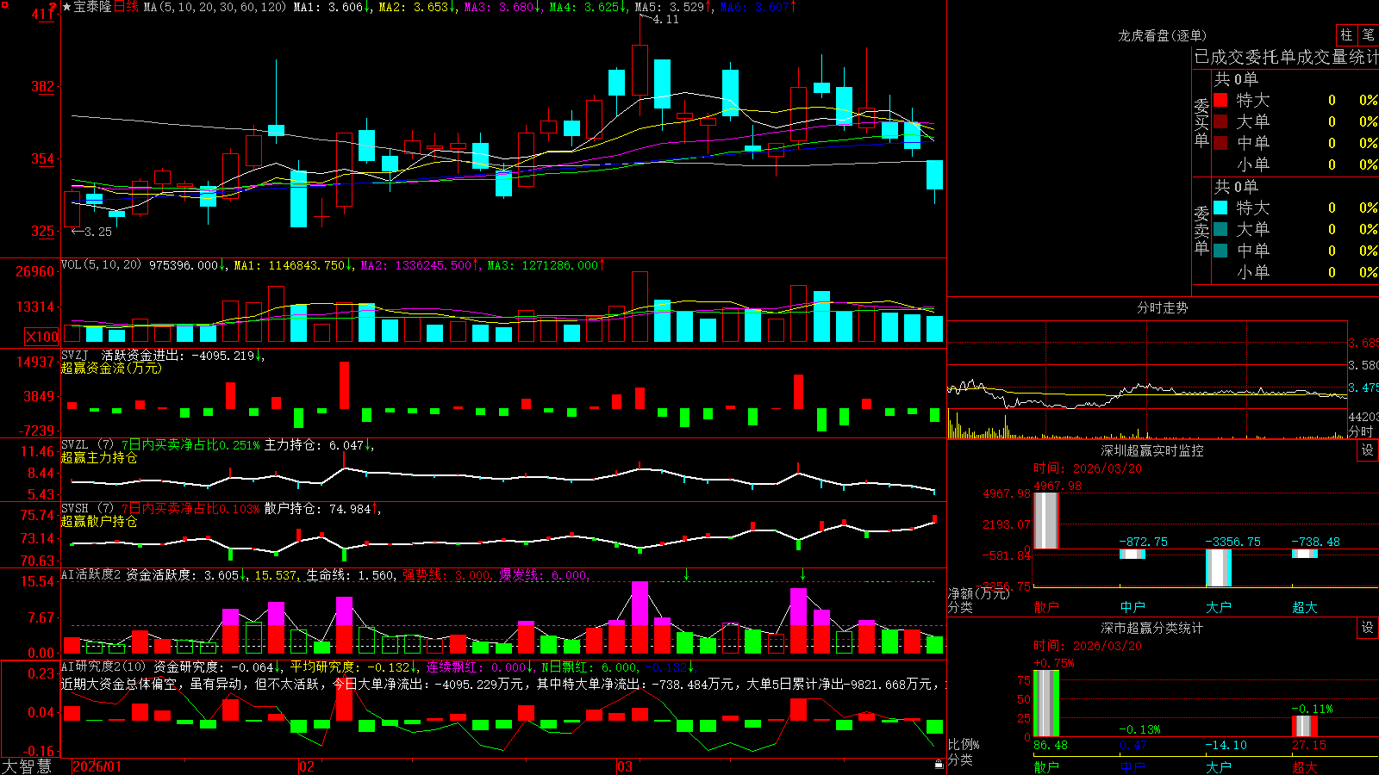Click the SVZL indicator name
The image size is (1379, 775).
[75, 444]
